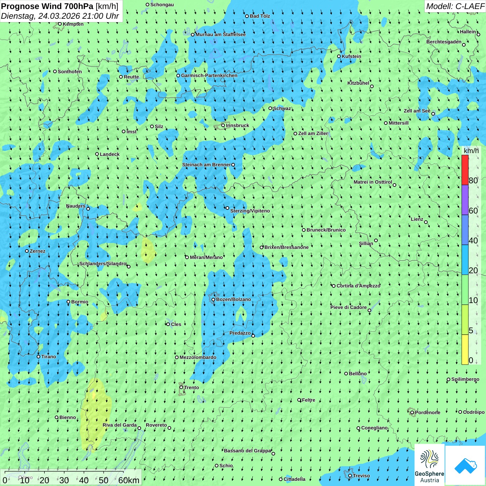Click the Modell: C-LAEF label
This screenshot has height=486, width=486.
point(455,6)
